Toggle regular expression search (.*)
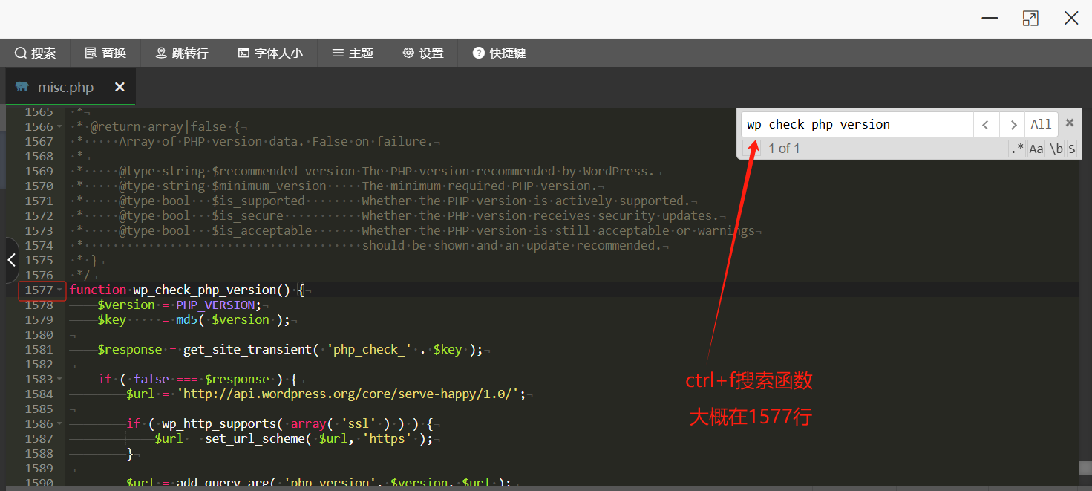 1016,149
